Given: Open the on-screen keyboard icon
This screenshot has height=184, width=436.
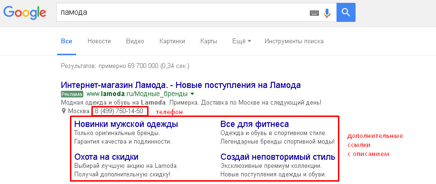Looking at the screenshot, I should pos(314,13).
